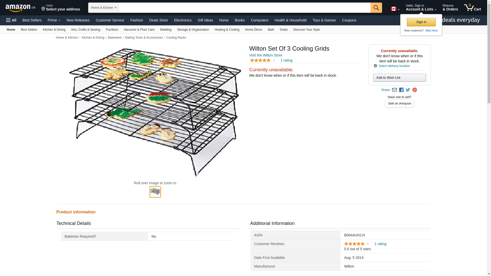Click the yellow Sign in button

pyautogui.click(x=421, y=22)
